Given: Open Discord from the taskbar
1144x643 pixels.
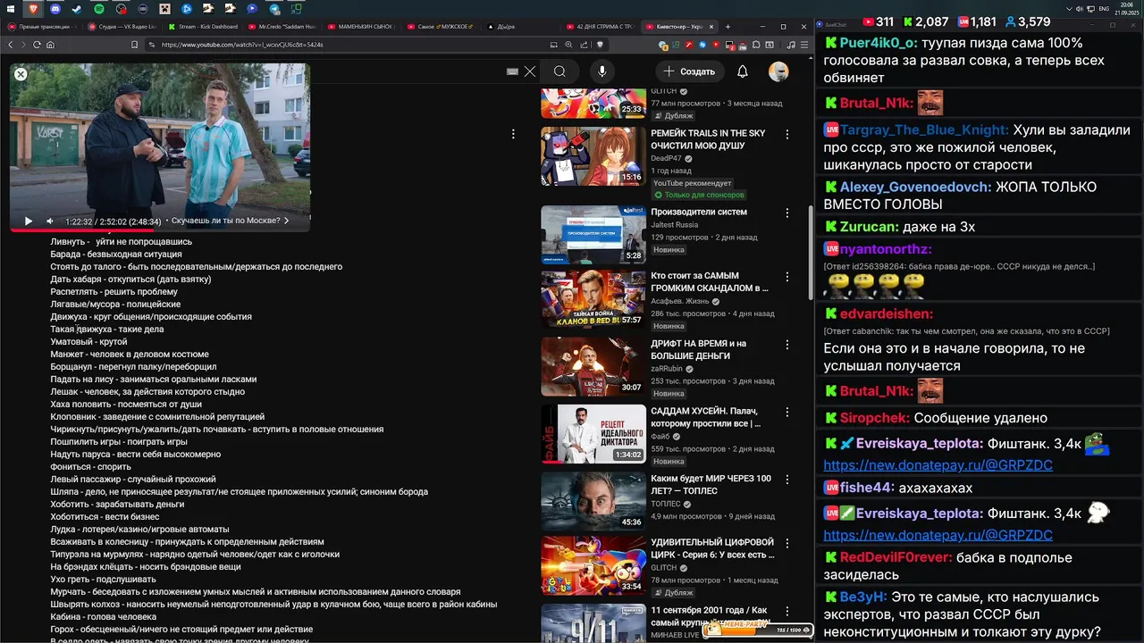Looking at the screenshot, I should pyautogui.click(x=56, y=8).
